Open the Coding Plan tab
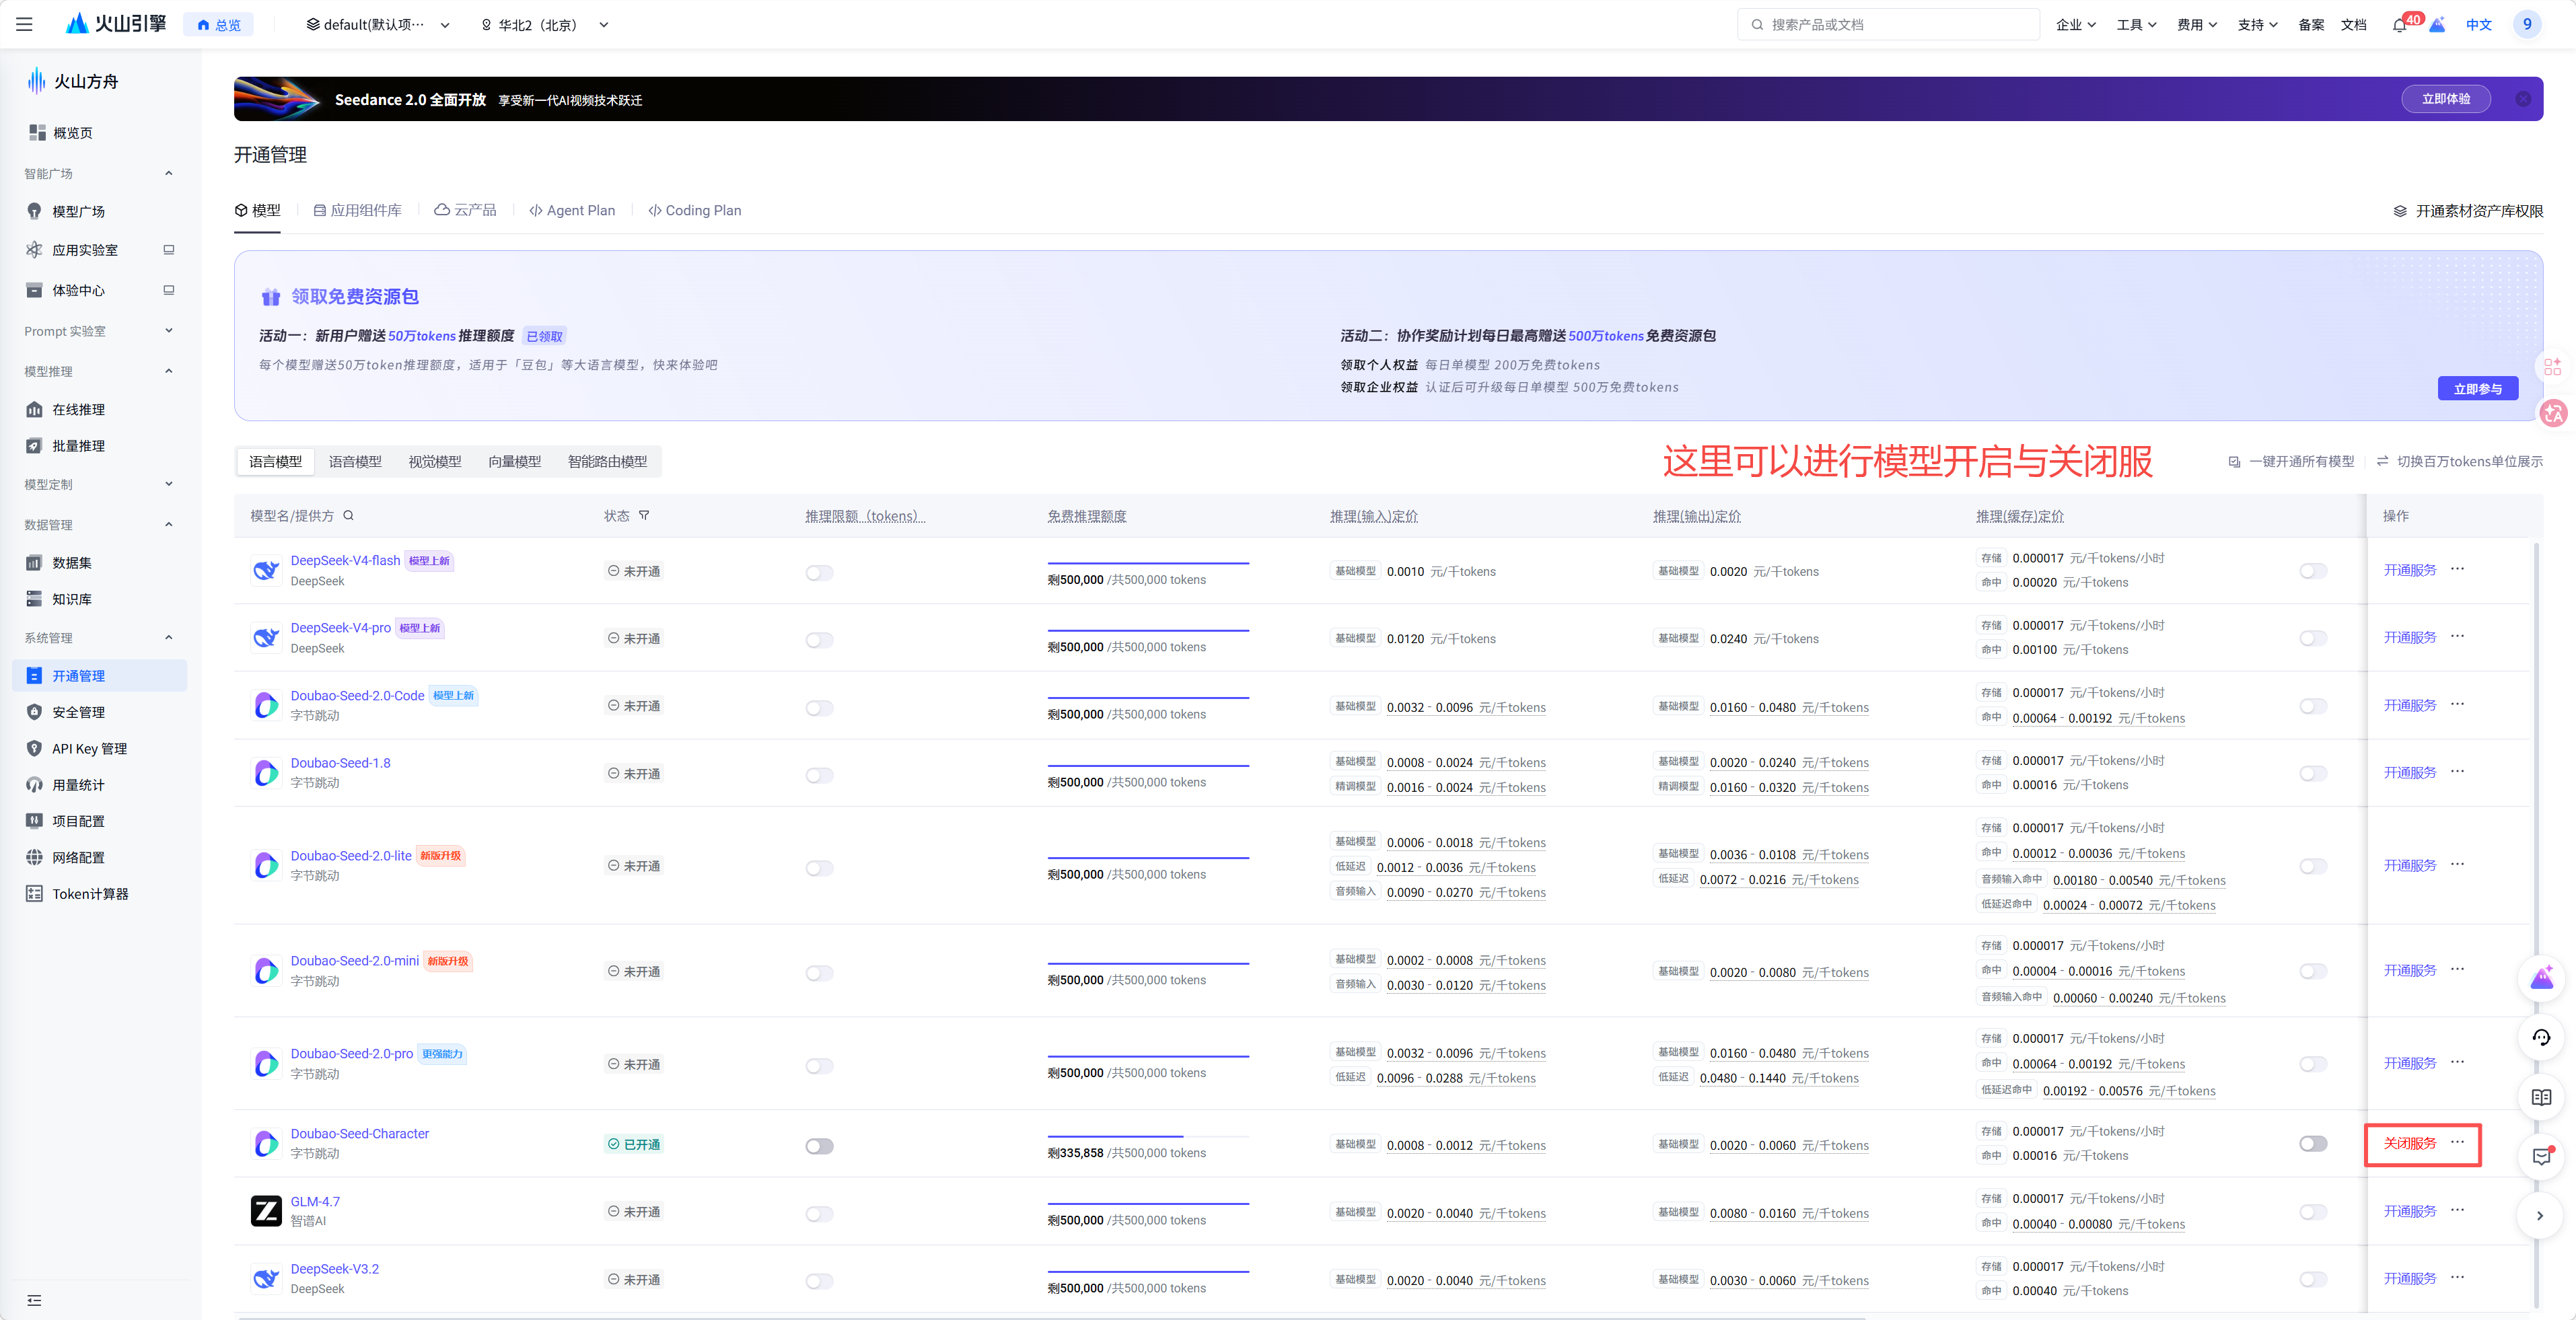This screenshot has width=2576, height=1320. [x=695, y=210]
